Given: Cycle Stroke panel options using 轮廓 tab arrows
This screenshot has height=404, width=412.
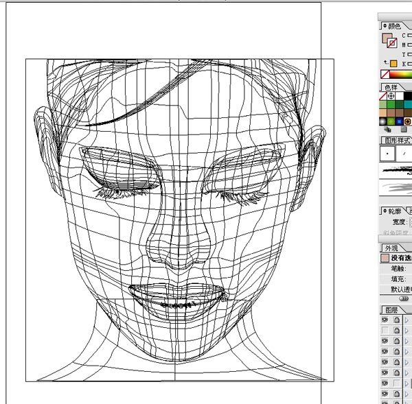Looking at the screenshot, I should 385,211.
